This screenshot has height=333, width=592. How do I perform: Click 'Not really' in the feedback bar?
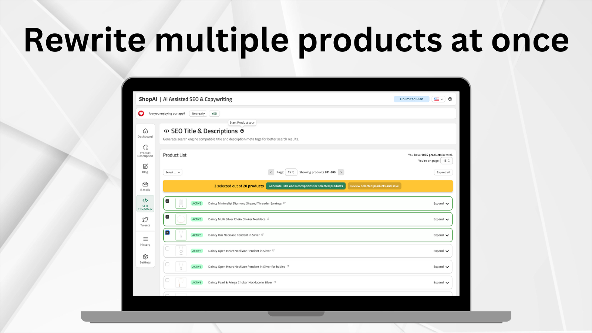(198, 113)
